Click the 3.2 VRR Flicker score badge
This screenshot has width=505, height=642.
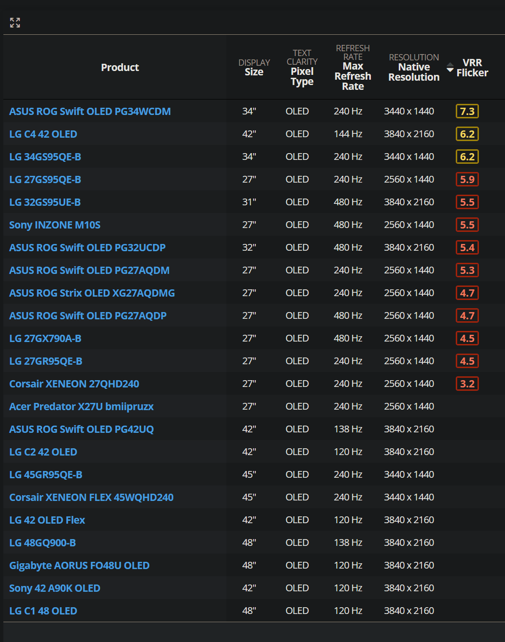(x=467, y=384)
